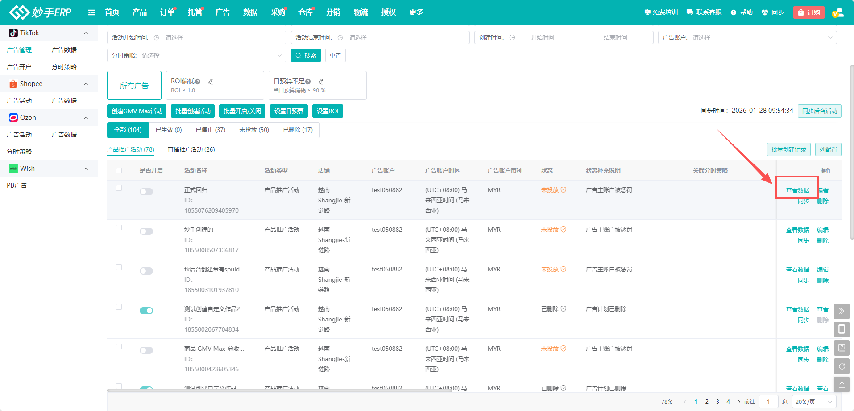This screenshot has height=411, width=854.
Task: Click the help question mark beside ROI偏低
Action: (x=198, y=82)
